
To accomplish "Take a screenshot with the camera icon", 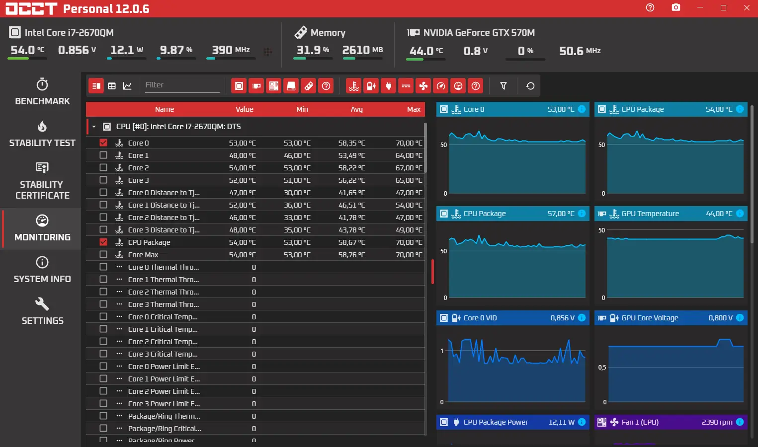I will [x=676, y=7].
